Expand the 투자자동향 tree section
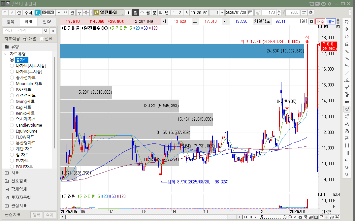The image size is (355, 221). pos(7,198)
